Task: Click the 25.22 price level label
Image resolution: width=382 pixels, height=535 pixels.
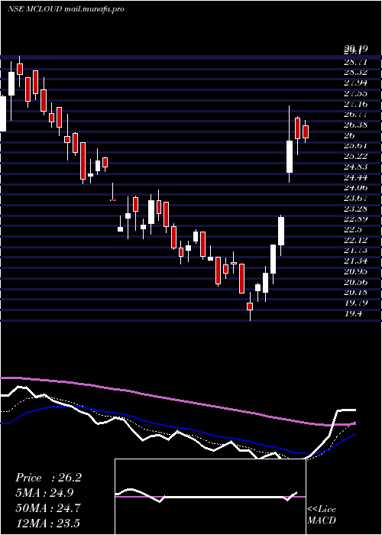Action: pos(355,156)
